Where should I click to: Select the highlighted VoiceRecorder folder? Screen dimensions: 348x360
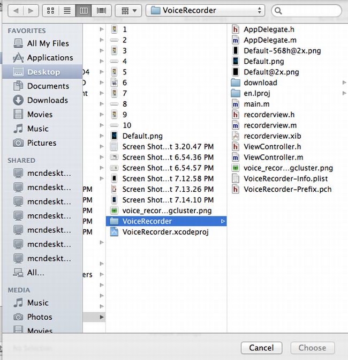167,221
